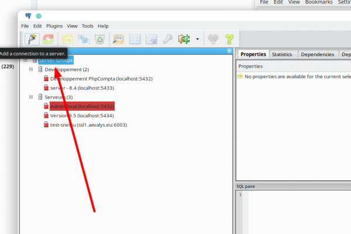Open the SQL query tool icon
Viewport: 351px width, 234px height.
pyautogui.click(x=119, y=39)
